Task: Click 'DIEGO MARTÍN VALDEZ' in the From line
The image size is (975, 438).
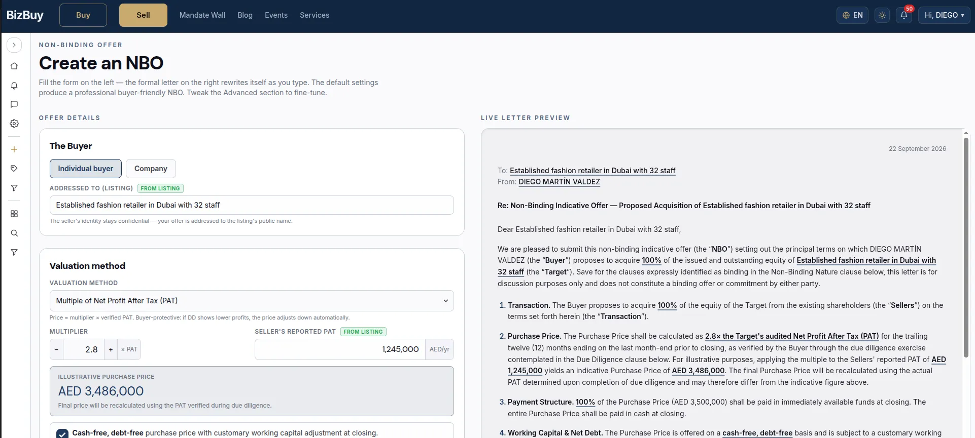Action: (x=559, y=182)
